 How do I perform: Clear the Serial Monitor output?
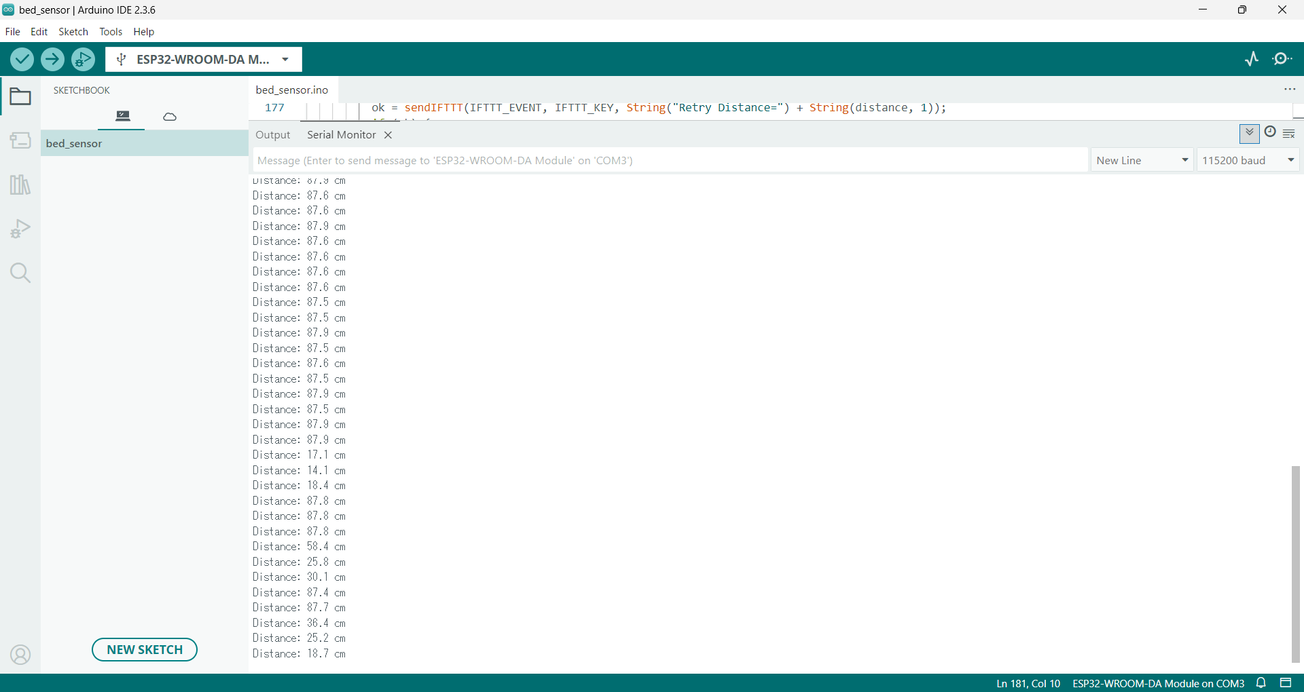pos(1289,134)
